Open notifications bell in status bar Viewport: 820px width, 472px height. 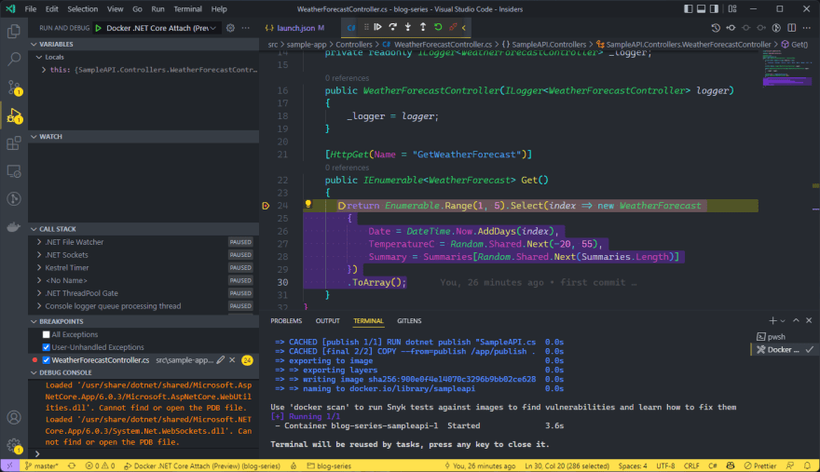pyautogui.click(x=808, y=465)
